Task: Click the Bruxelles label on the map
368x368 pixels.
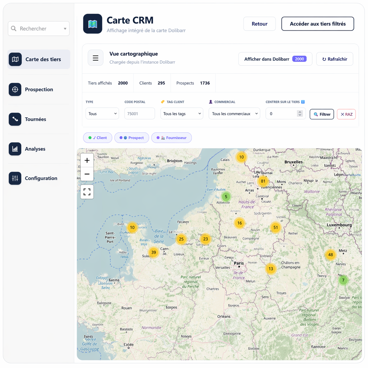Action: [x=293, y=162]
